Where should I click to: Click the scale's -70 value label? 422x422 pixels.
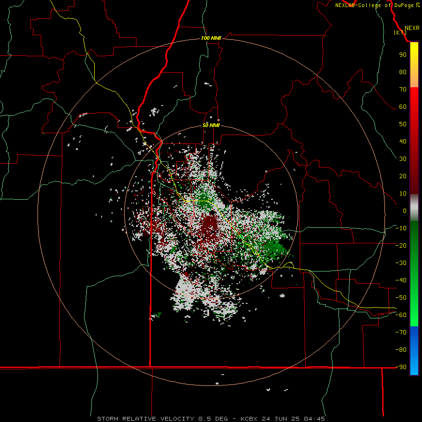coord(401,332)
